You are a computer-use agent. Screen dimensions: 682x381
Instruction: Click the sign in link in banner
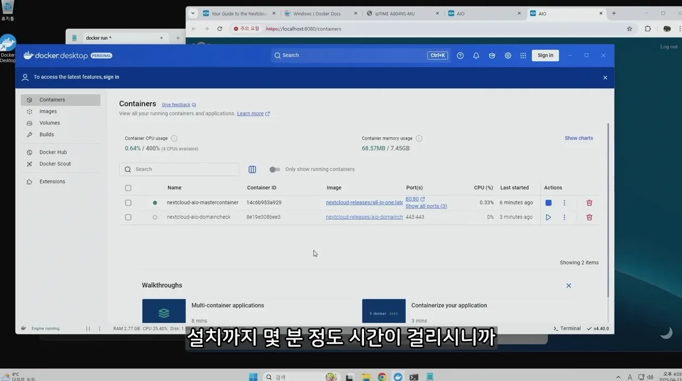111,77
